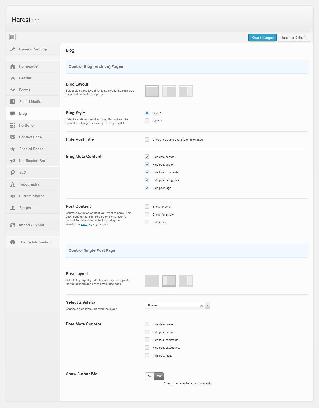Select the Style 2 radio option

[147, 121]
